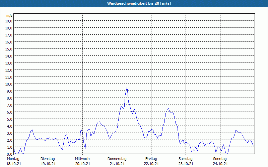Click the date 21.10.21
Image resolution: width=268 pixels, height=167 pixels.
click(117, 164)
